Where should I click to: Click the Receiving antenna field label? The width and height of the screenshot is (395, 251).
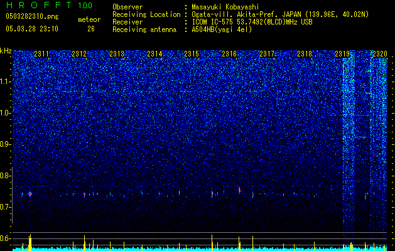click(x=144, y=29)
